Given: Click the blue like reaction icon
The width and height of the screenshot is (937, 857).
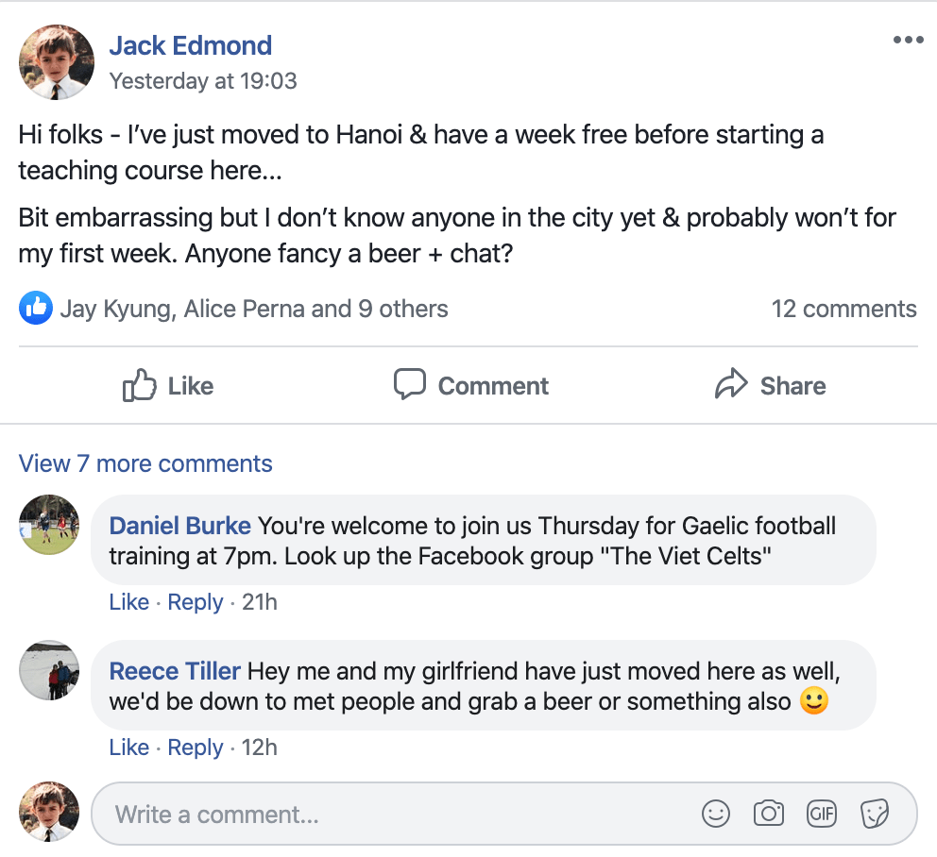Looking at the screenshot, I should (x=36, y=308).
